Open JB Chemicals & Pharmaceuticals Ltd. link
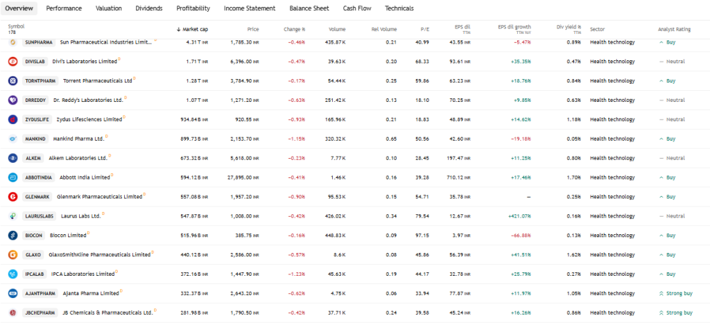 coord(107,313)
